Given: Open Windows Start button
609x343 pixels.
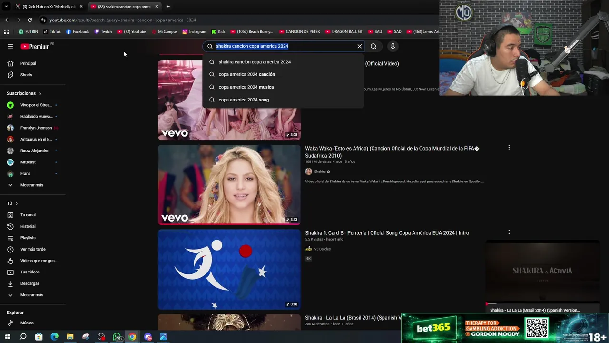Looking at the screenshot, I should (7, 337).
